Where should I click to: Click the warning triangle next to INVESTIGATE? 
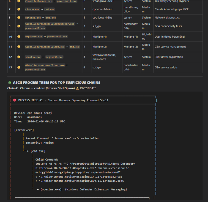pos(77,88)
